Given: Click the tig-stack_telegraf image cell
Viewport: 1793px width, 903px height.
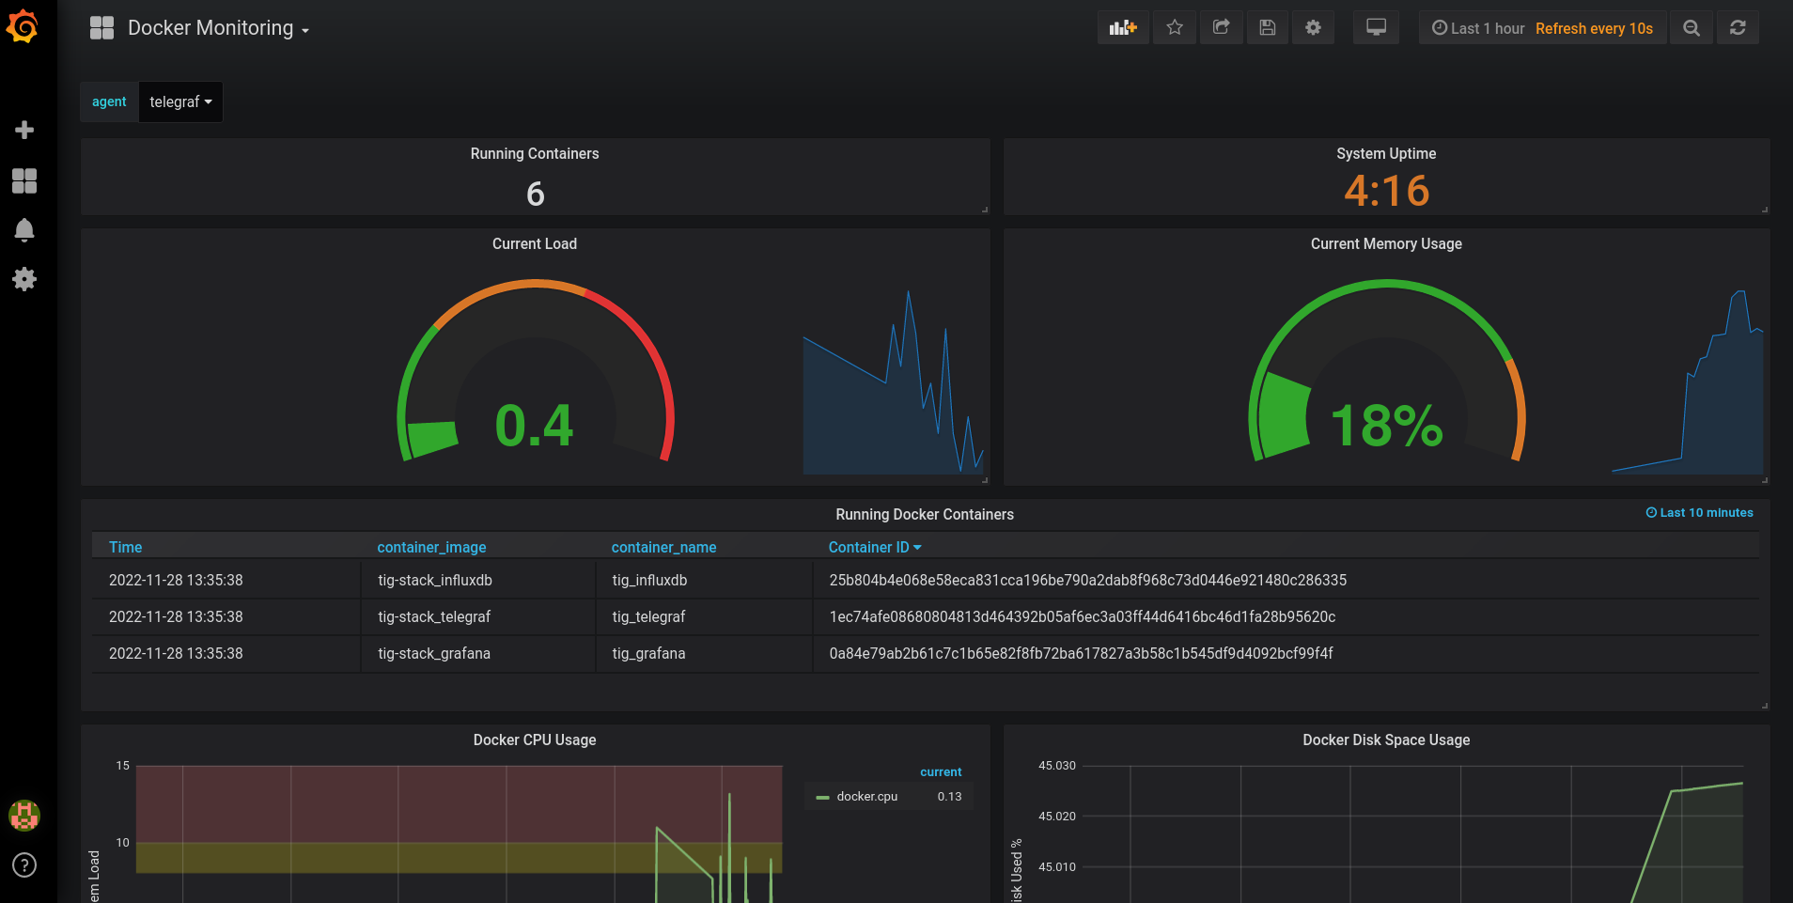Looking at the screenshot, I should [x=434, y=616].
